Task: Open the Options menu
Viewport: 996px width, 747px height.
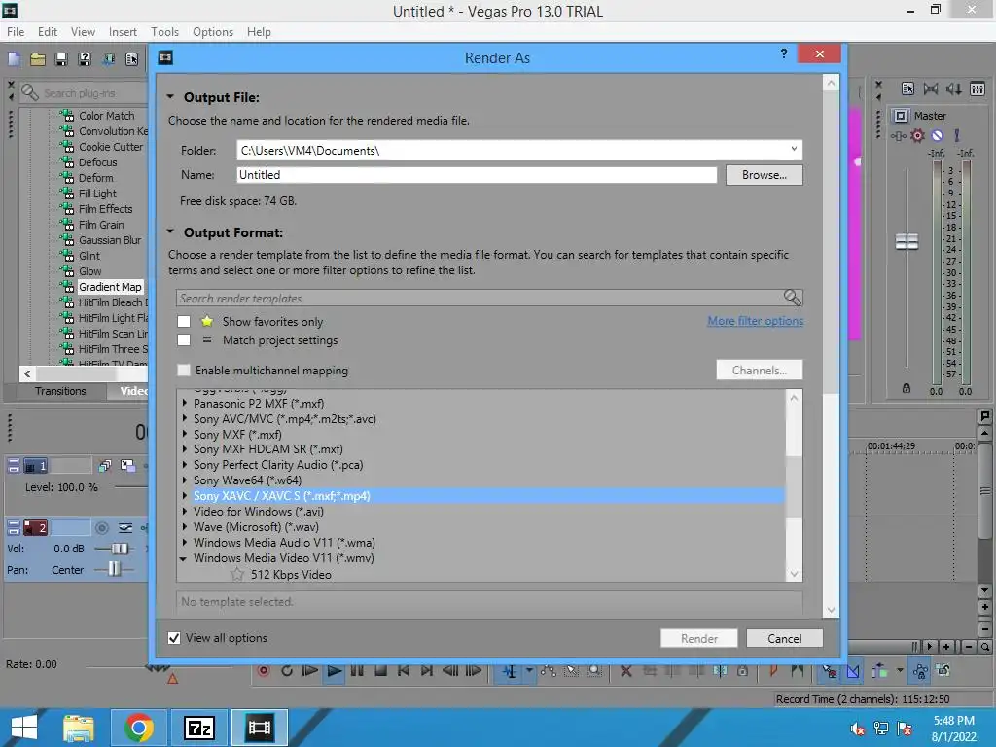Action: pyautogui.click(x=213, y=32)
